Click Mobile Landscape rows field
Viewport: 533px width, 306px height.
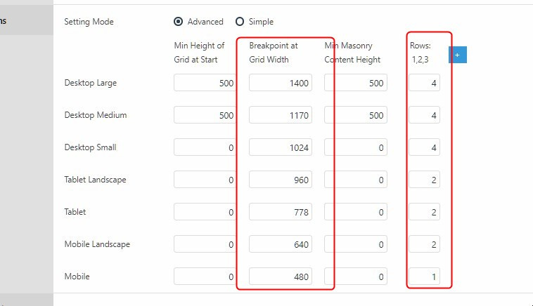[x=425, y=244]
